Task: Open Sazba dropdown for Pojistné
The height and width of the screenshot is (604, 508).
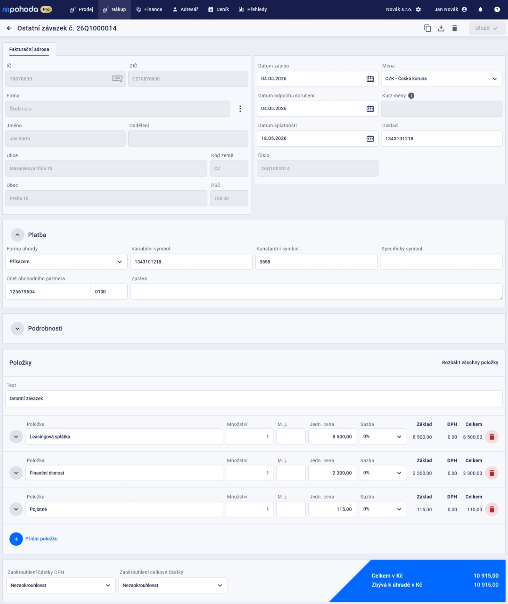Action: [383, 509]
